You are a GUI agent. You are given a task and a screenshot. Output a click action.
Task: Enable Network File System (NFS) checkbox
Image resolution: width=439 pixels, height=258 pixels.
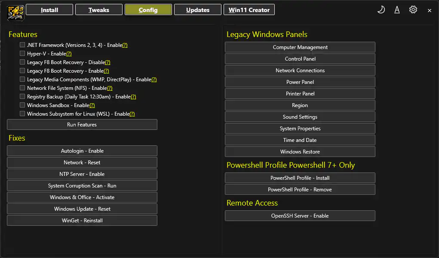(x=22, y=88)
